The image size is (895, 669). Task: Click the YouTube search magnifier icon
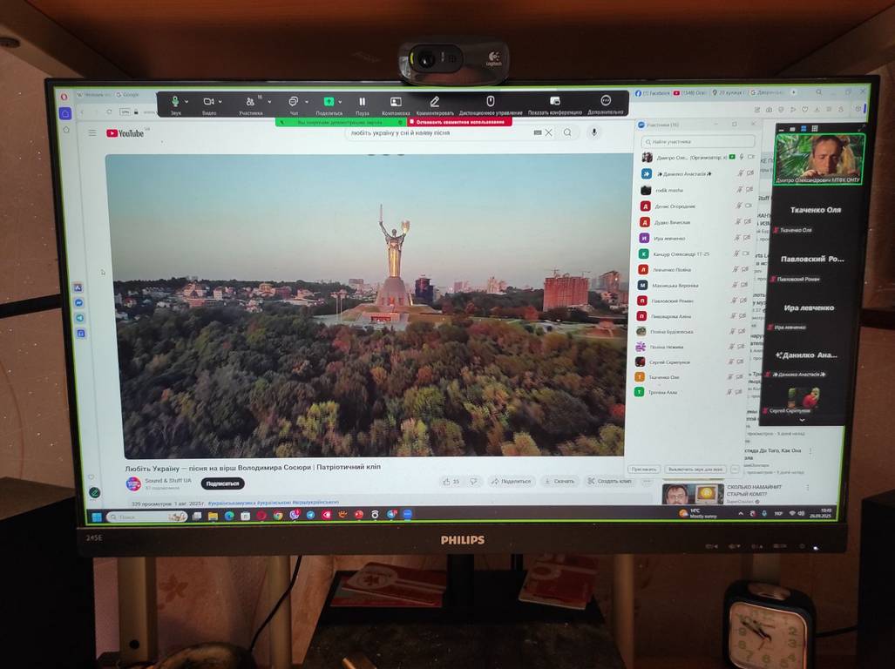point(567,132)
